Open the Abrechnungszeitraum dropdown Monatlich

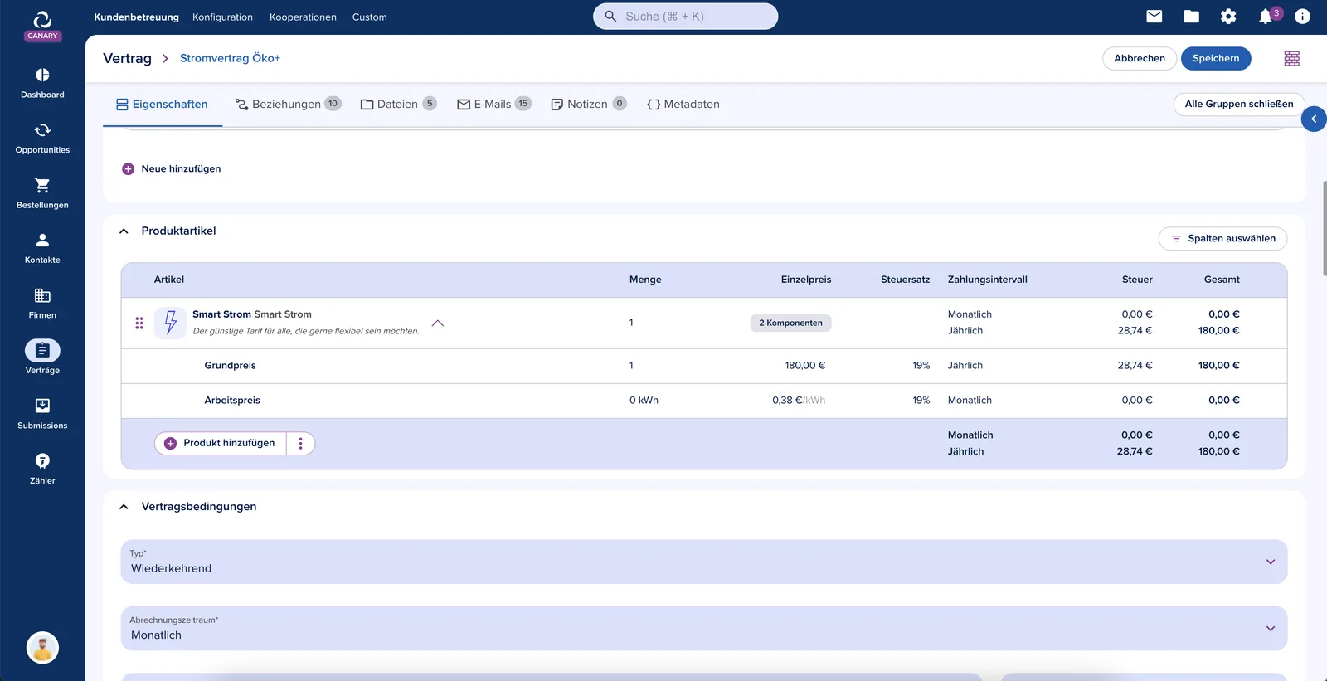[x=703, y=628]
